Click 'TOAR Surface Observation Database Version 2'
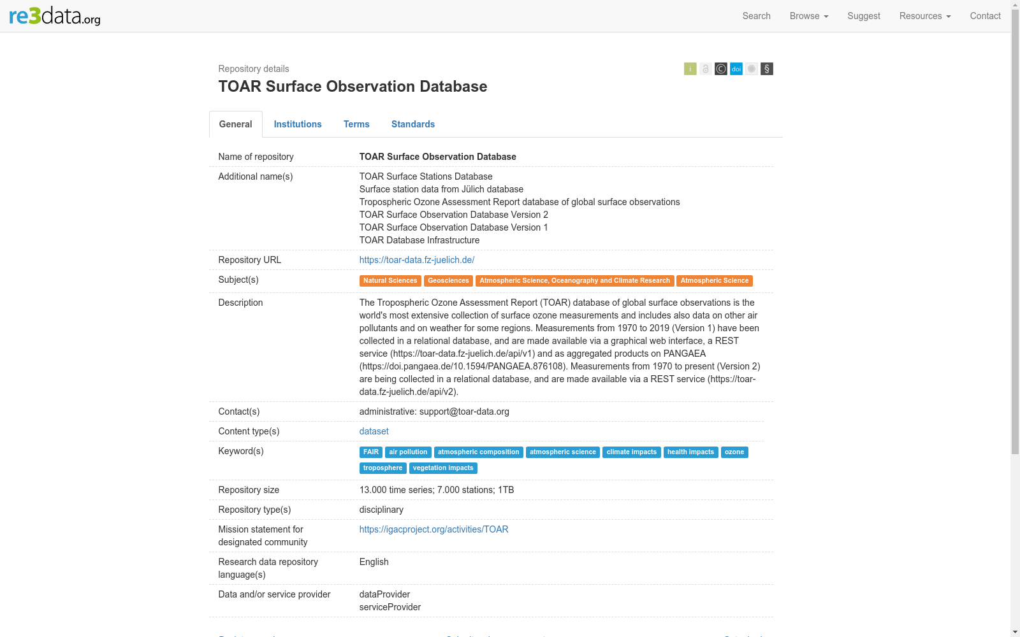The width and height of the screenshot is (1020, 637). tap(454, 215)
